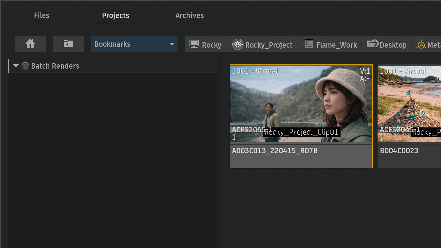The width and height of the screenshot is (441, 248).
Task: Click the Desktop folder icon in breadcrumb
Action: pyautogui.click(x=372, y=44)
